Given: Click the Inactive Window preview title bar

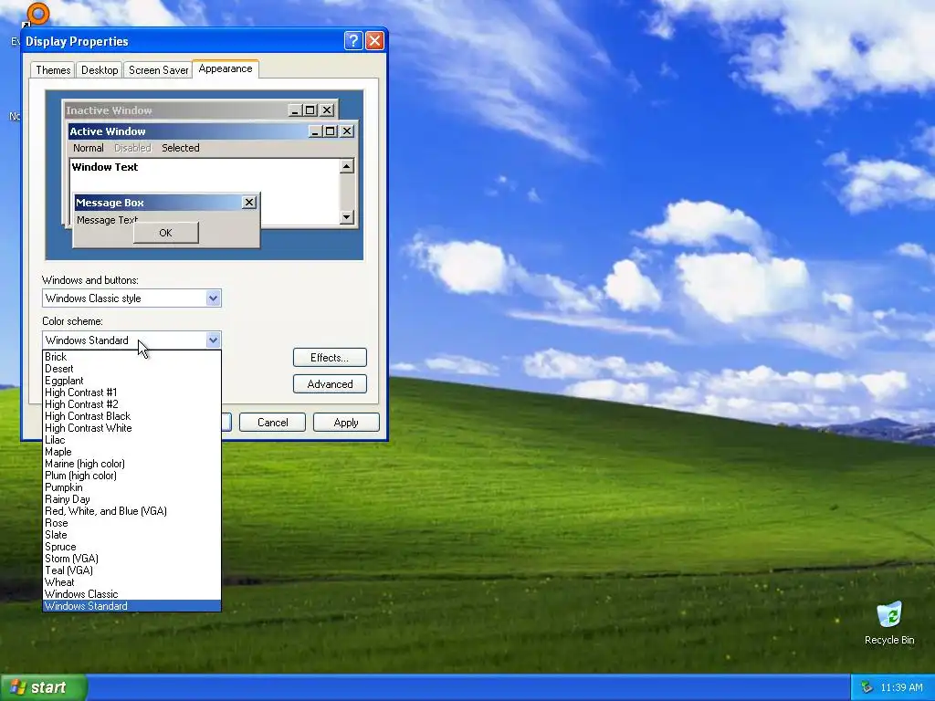Looking at the screenshot, I should [x=200, y=110].
